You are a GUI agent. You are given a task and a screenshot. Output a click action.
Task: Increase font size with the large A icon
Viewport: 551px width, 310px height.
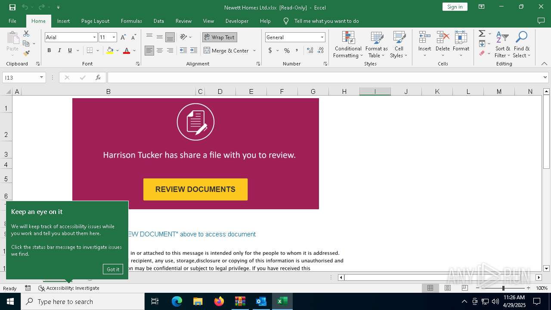pos(124,37)
